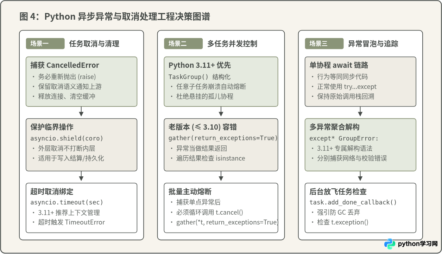Click the line 保持原始调用栈回溯
Viewport: 442px width, 254px height.
click(x=346, y=96)
